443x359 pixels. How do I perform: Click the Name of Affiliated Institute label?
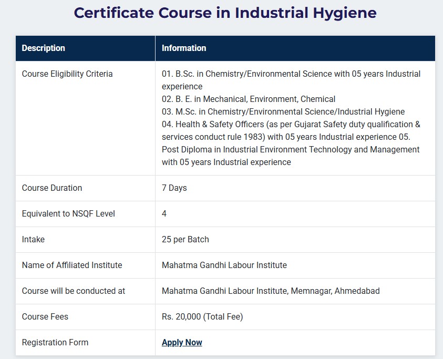point(72,265)
